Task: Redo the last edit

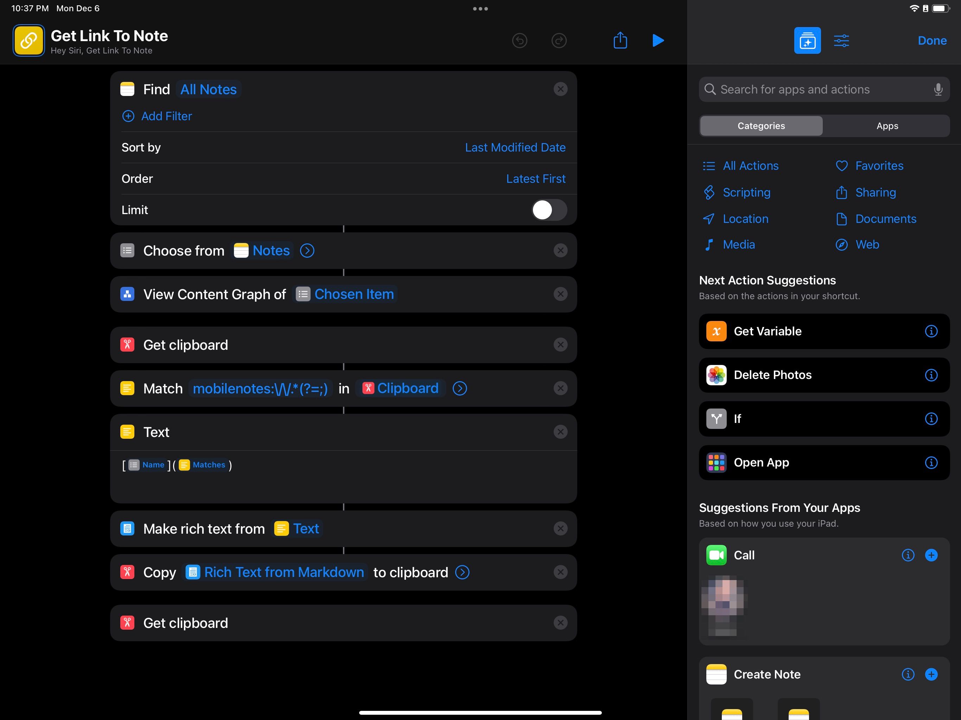Action: tap(559, 40)
